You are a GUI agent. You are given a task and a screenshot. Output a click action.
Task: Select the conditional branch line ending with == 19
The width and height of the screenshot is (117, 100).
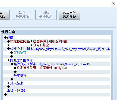[x=57, y=64]
